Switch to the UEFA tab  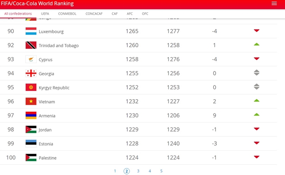coord(45,14)
